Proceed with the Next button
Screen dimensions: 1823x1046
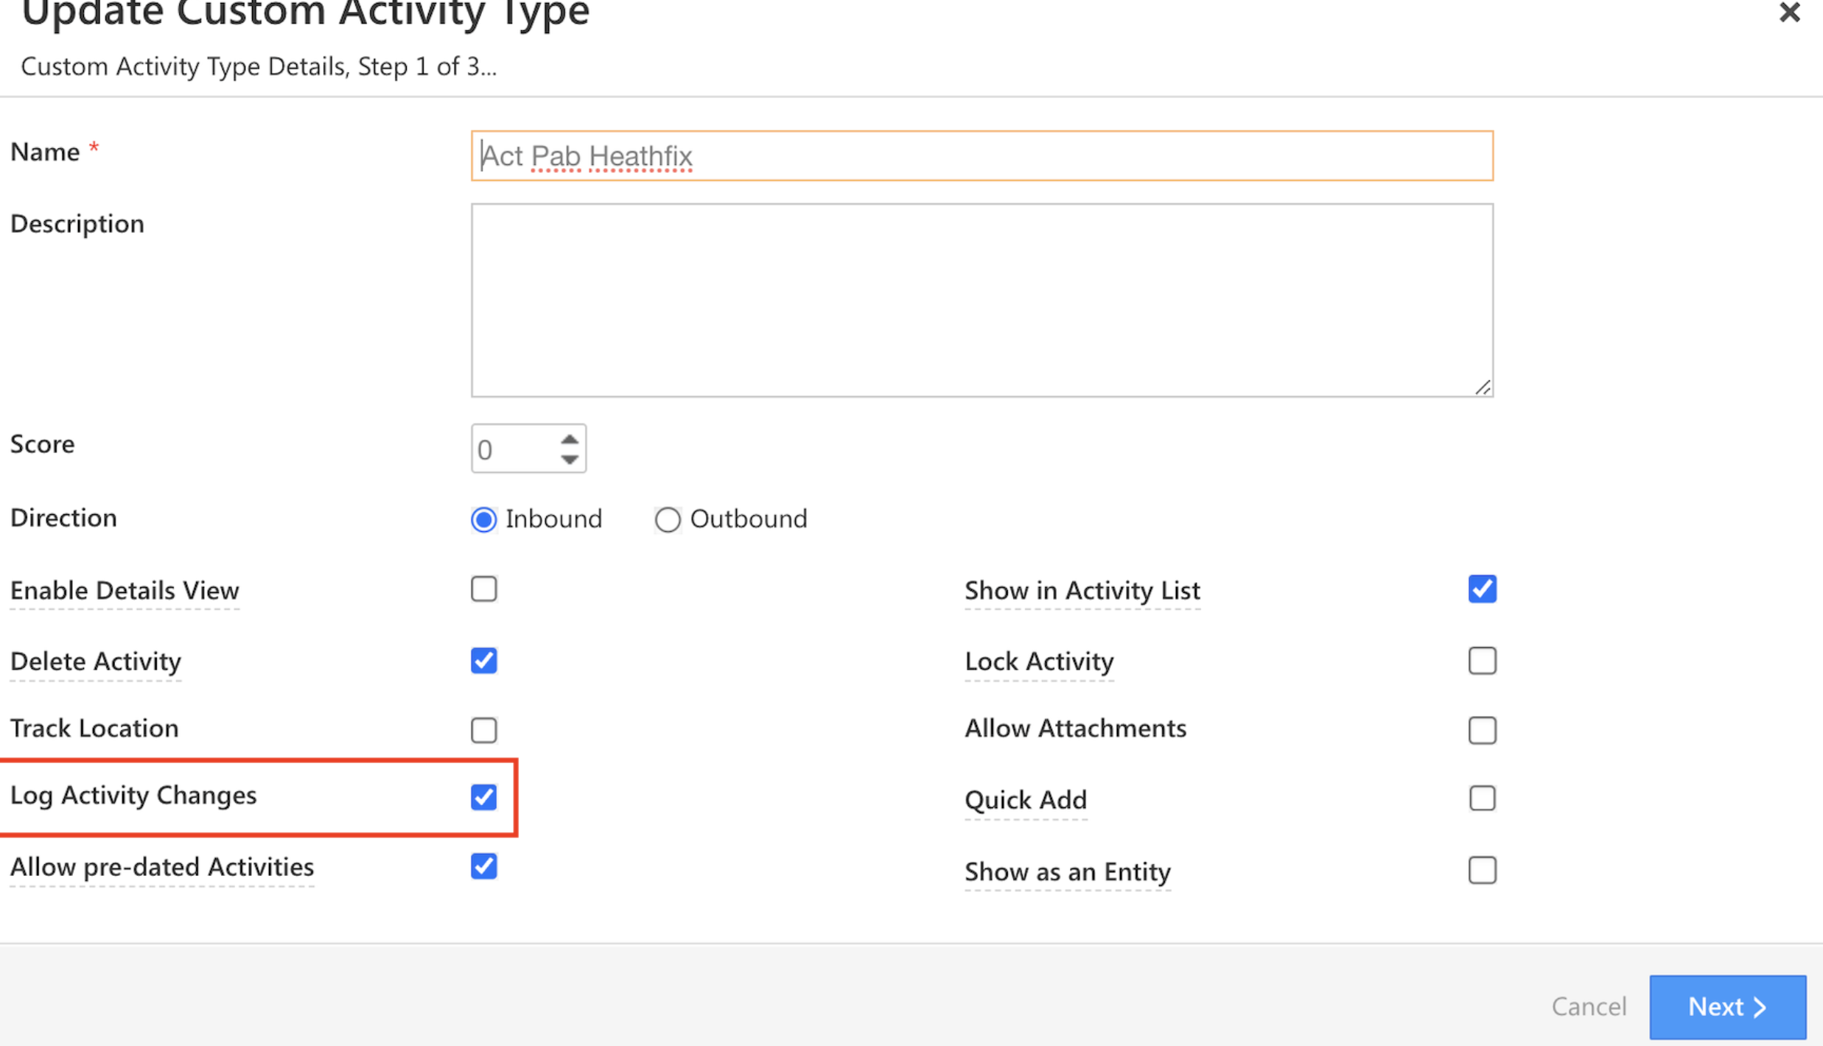(1727, 1006)
